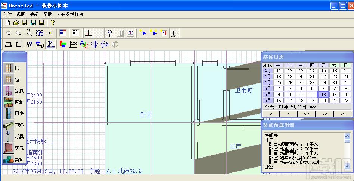This screenshot has height=181, width=354.
Task: Open the 打开参考样例 menu
Action: 70,15
